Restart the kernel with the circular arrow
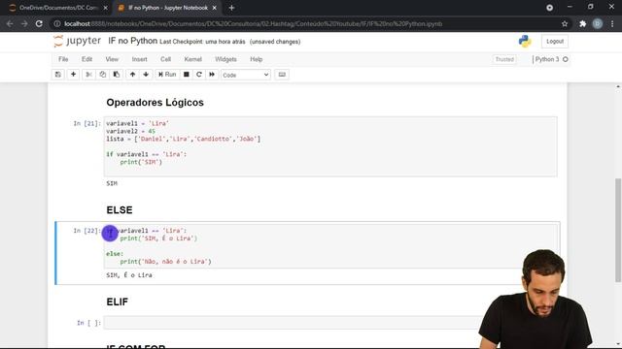 tap(199, 75)
